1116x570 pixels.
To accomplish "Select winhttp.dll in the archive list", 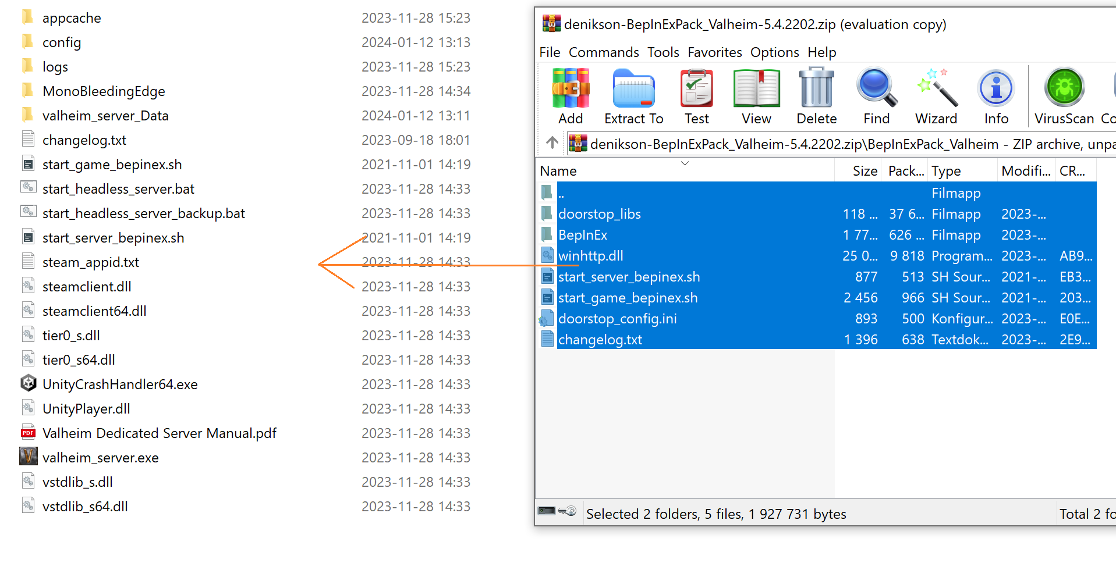I will (x=590, y=255).
